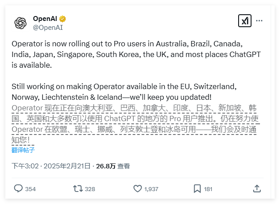The image size is (280, 204).
Task: Open the OpenAI profile avatar
Action: [20, 23]
